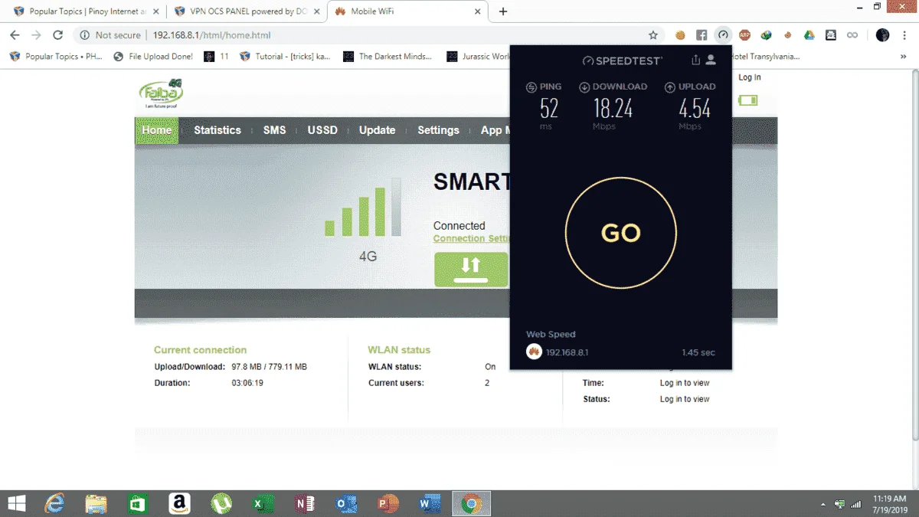919x517 pixels.
Task: Open a new browser tab
Action: click(x=503, y=11)
